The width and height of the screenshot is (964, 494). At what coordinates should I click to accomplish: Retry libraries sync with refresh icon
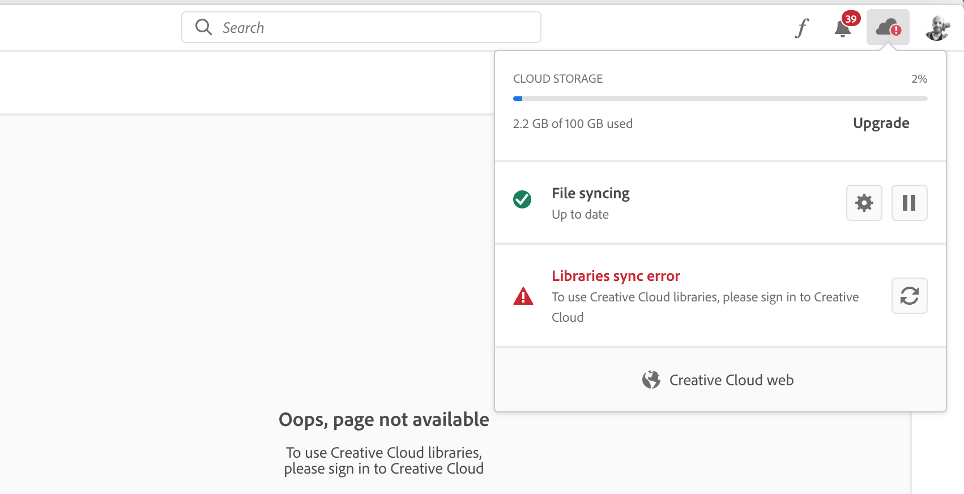[x=909, y=296]
